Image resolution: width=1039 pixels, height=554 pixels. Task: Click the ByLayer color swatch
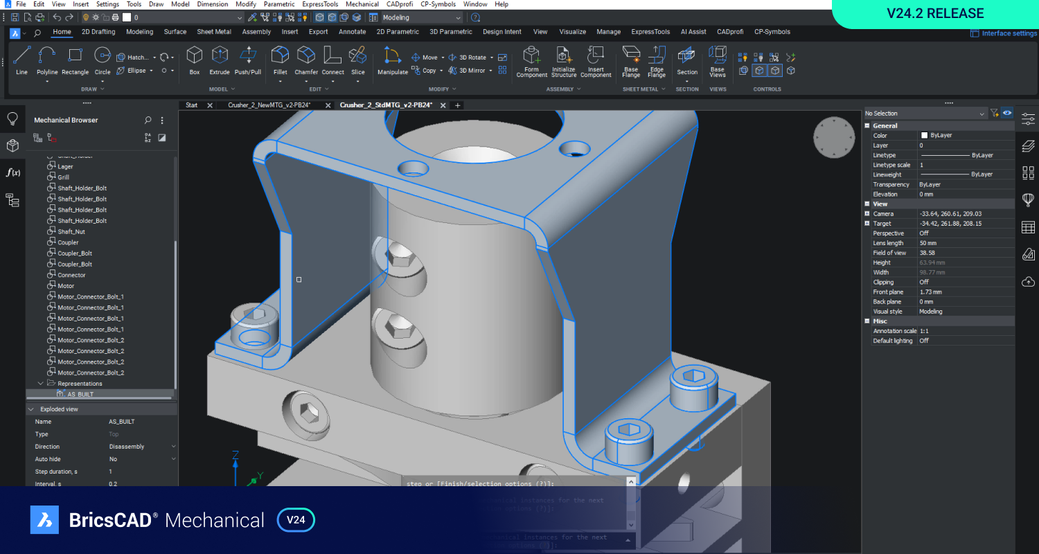point(924,136)
